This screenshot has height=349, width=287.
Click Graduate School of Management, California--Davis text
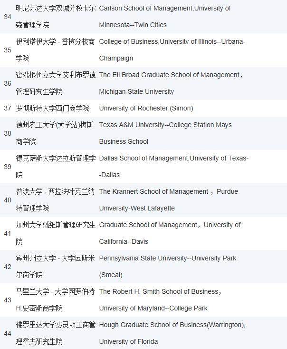click(170, 233)
